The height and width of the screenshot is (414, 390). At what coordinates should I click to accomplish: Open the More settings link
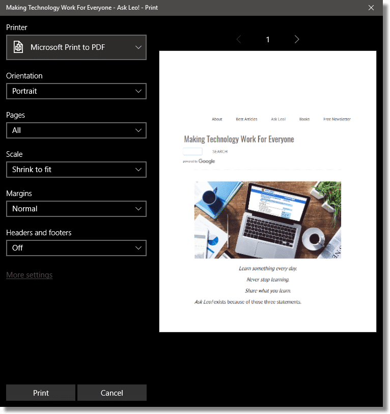coord(29,275)
